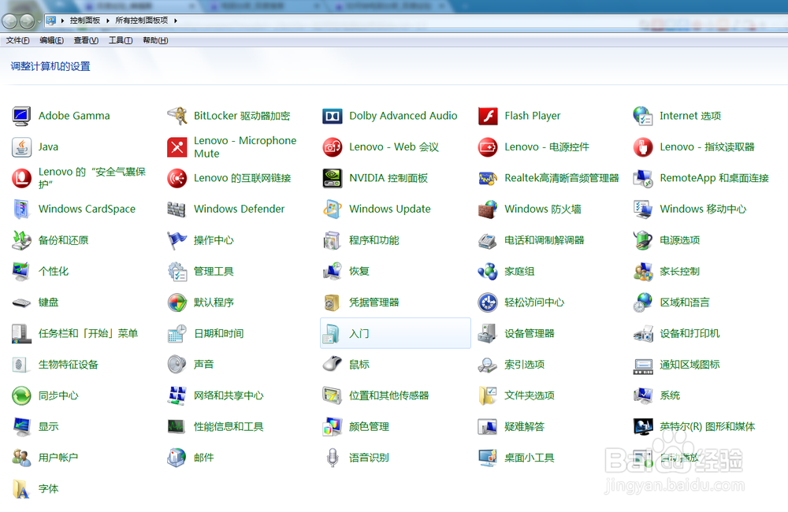Click the Forward navigation button
788x512 pixels.
pos(27,21)
